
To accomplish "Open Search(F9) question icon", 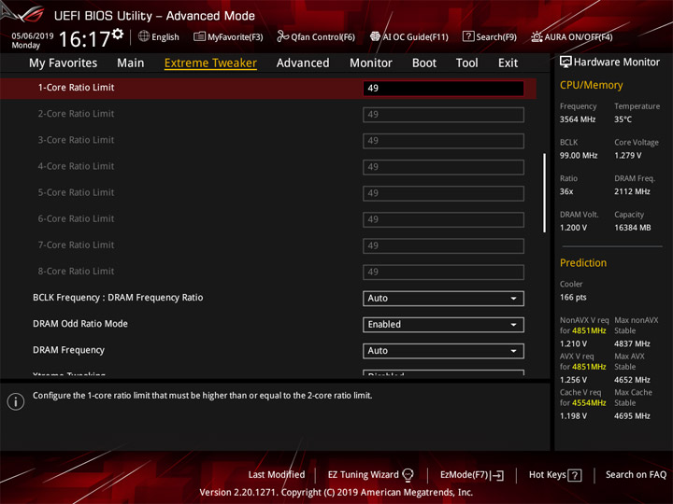I will coord(468,36).
